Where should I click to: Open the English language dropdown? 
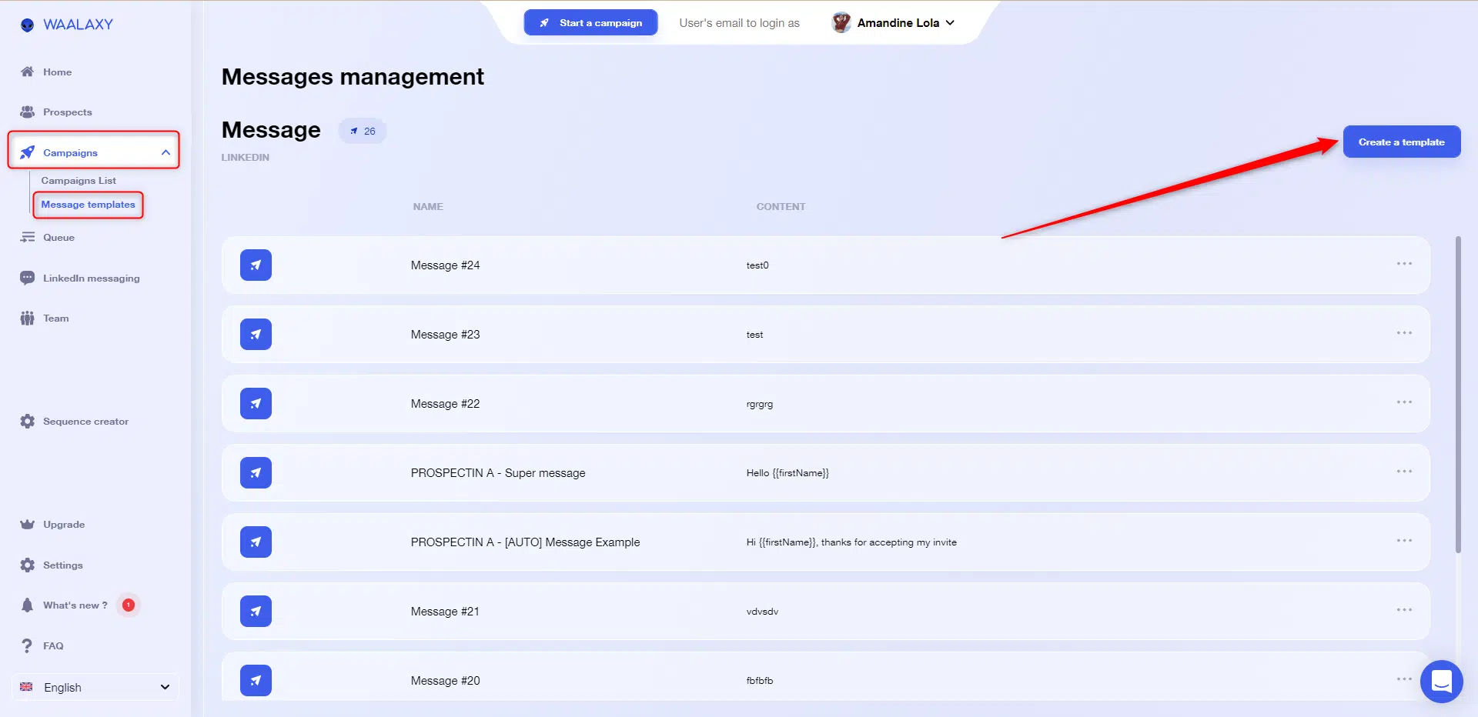coord(95,687)
